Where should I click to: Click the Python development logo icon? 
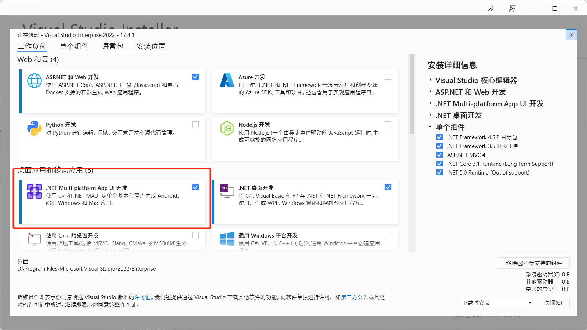pos(34,128)
